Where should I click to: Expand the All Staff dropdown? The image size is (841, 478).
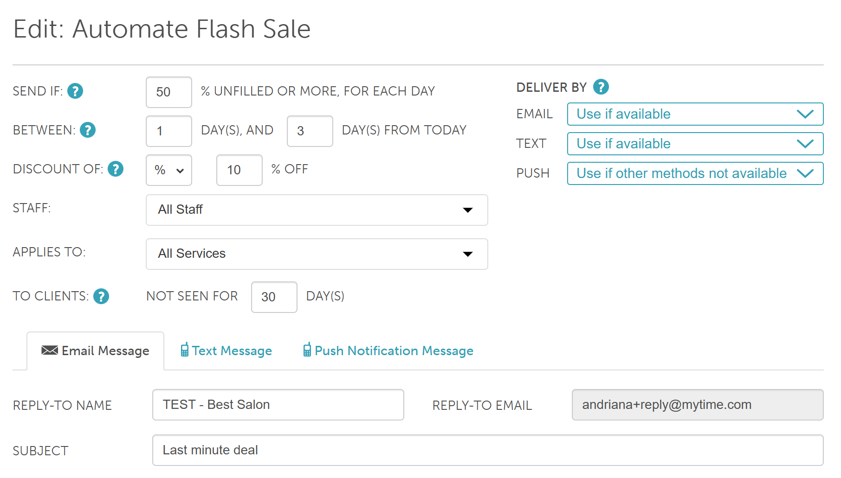(317, 210)
